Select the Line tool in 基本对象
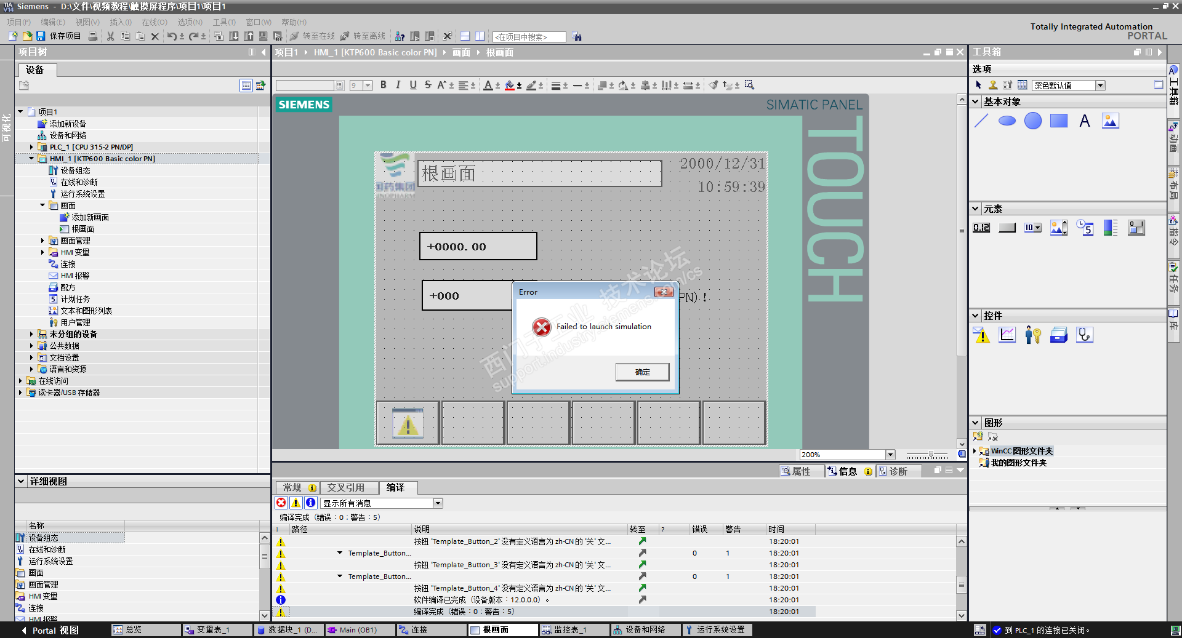Viewport: 1182px width, 638px height. pyautogui.click(x=981, y=121)
